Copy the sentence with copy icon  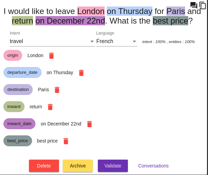tap(203, 5)
